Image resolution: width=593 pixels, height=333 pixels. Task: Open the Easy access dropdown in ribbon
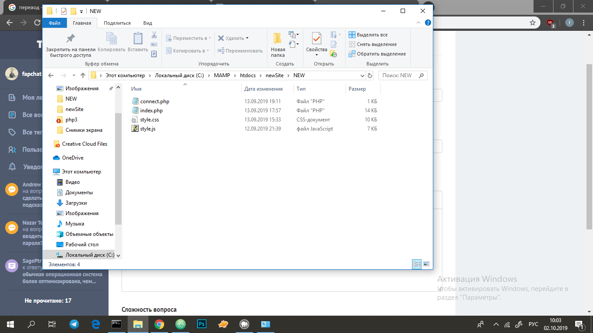pyautogui.click(x=294, y=44)
